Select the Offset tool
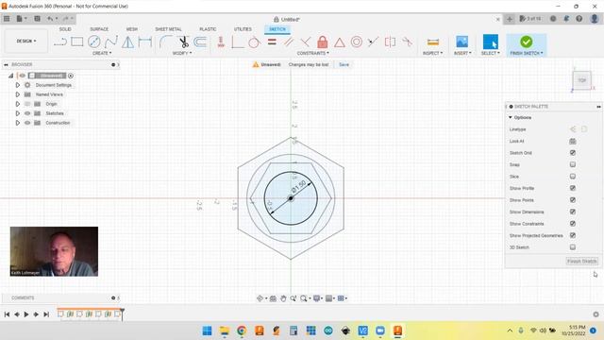The image size is (604, 340). coord(200,42)
